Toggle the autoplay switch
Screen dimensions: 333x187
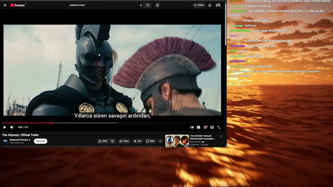click(x=192, y=127)
